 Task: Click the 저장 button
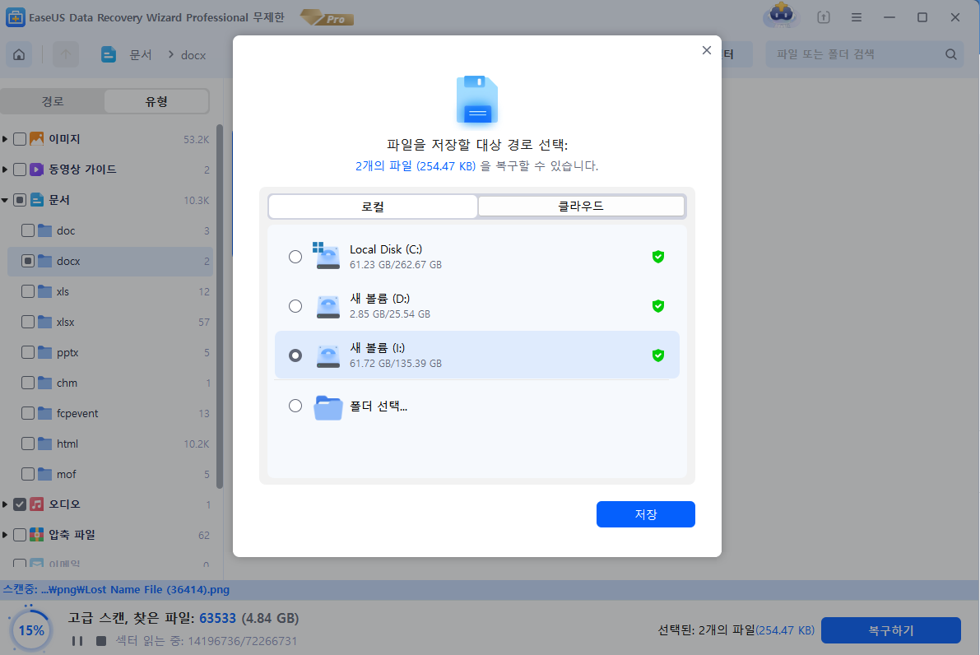click(x=645, y=514)
